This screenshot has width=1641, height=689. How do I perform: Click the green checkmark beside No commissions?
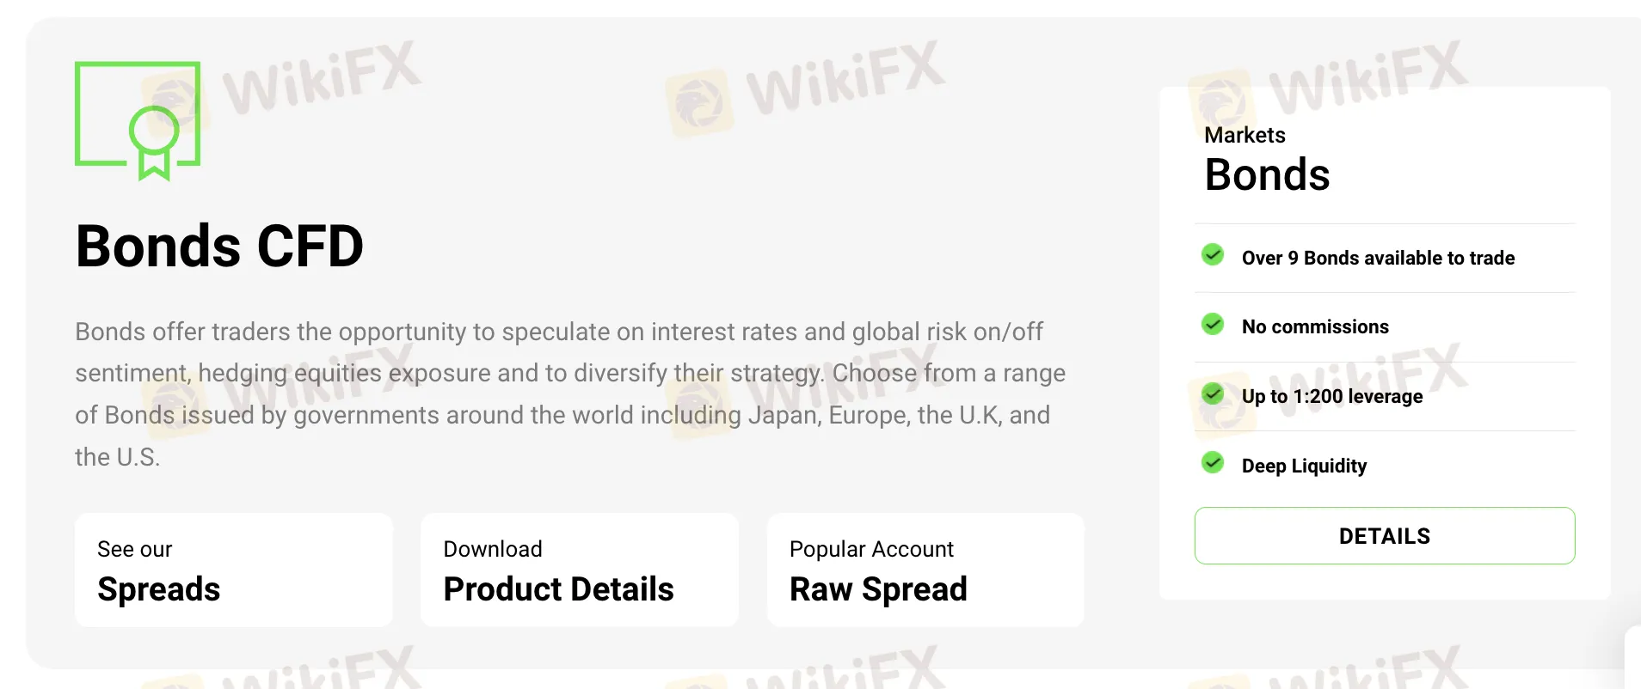[x=1213, y=324]
